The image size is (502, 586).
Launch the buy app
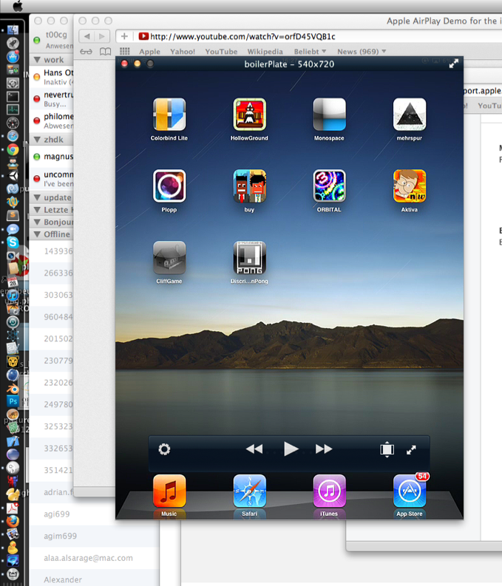click(x=249, y=185)
